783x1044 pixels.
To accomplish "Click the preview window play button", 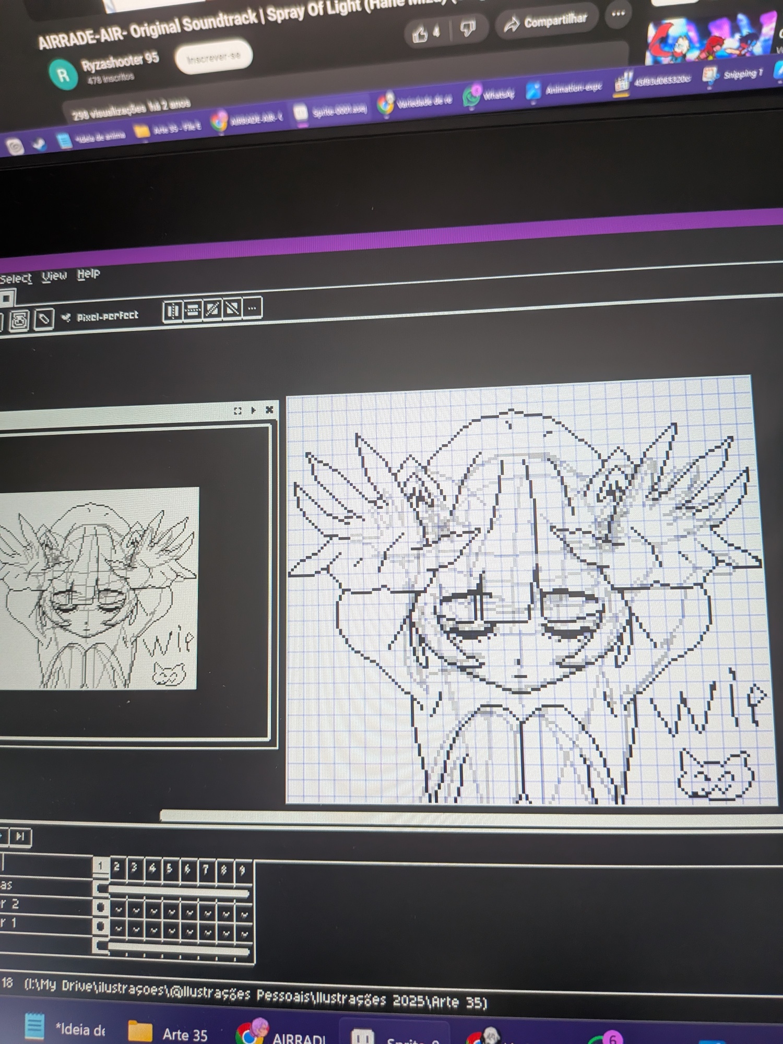I will point(254,410).
